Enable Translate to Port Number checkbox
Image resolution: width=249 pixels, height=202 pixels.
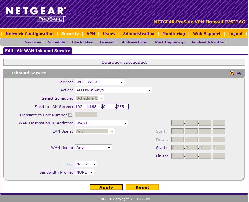(70, 115)
